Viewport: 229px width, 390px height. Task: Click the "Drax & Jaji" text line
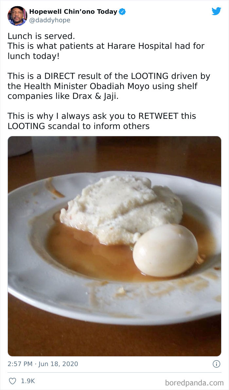(63, 96)
